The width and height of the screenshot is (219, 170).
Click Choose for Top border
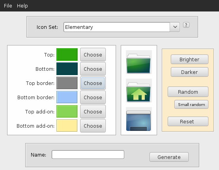[93, 83]
